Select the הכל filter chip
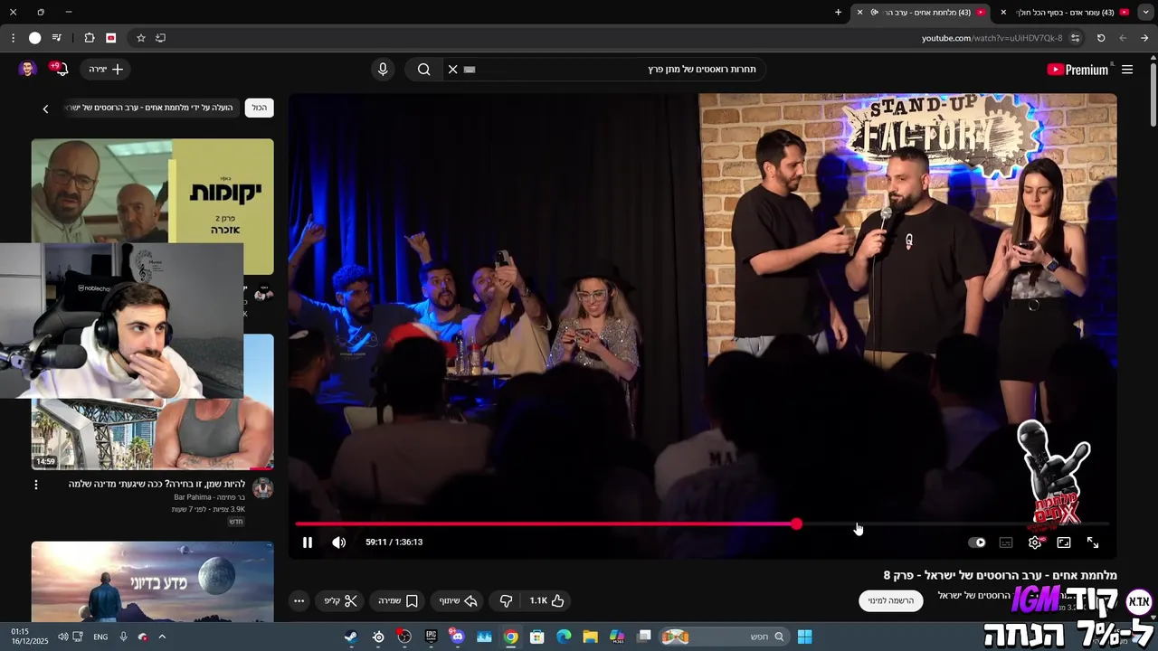 click(x=260, y=108)
